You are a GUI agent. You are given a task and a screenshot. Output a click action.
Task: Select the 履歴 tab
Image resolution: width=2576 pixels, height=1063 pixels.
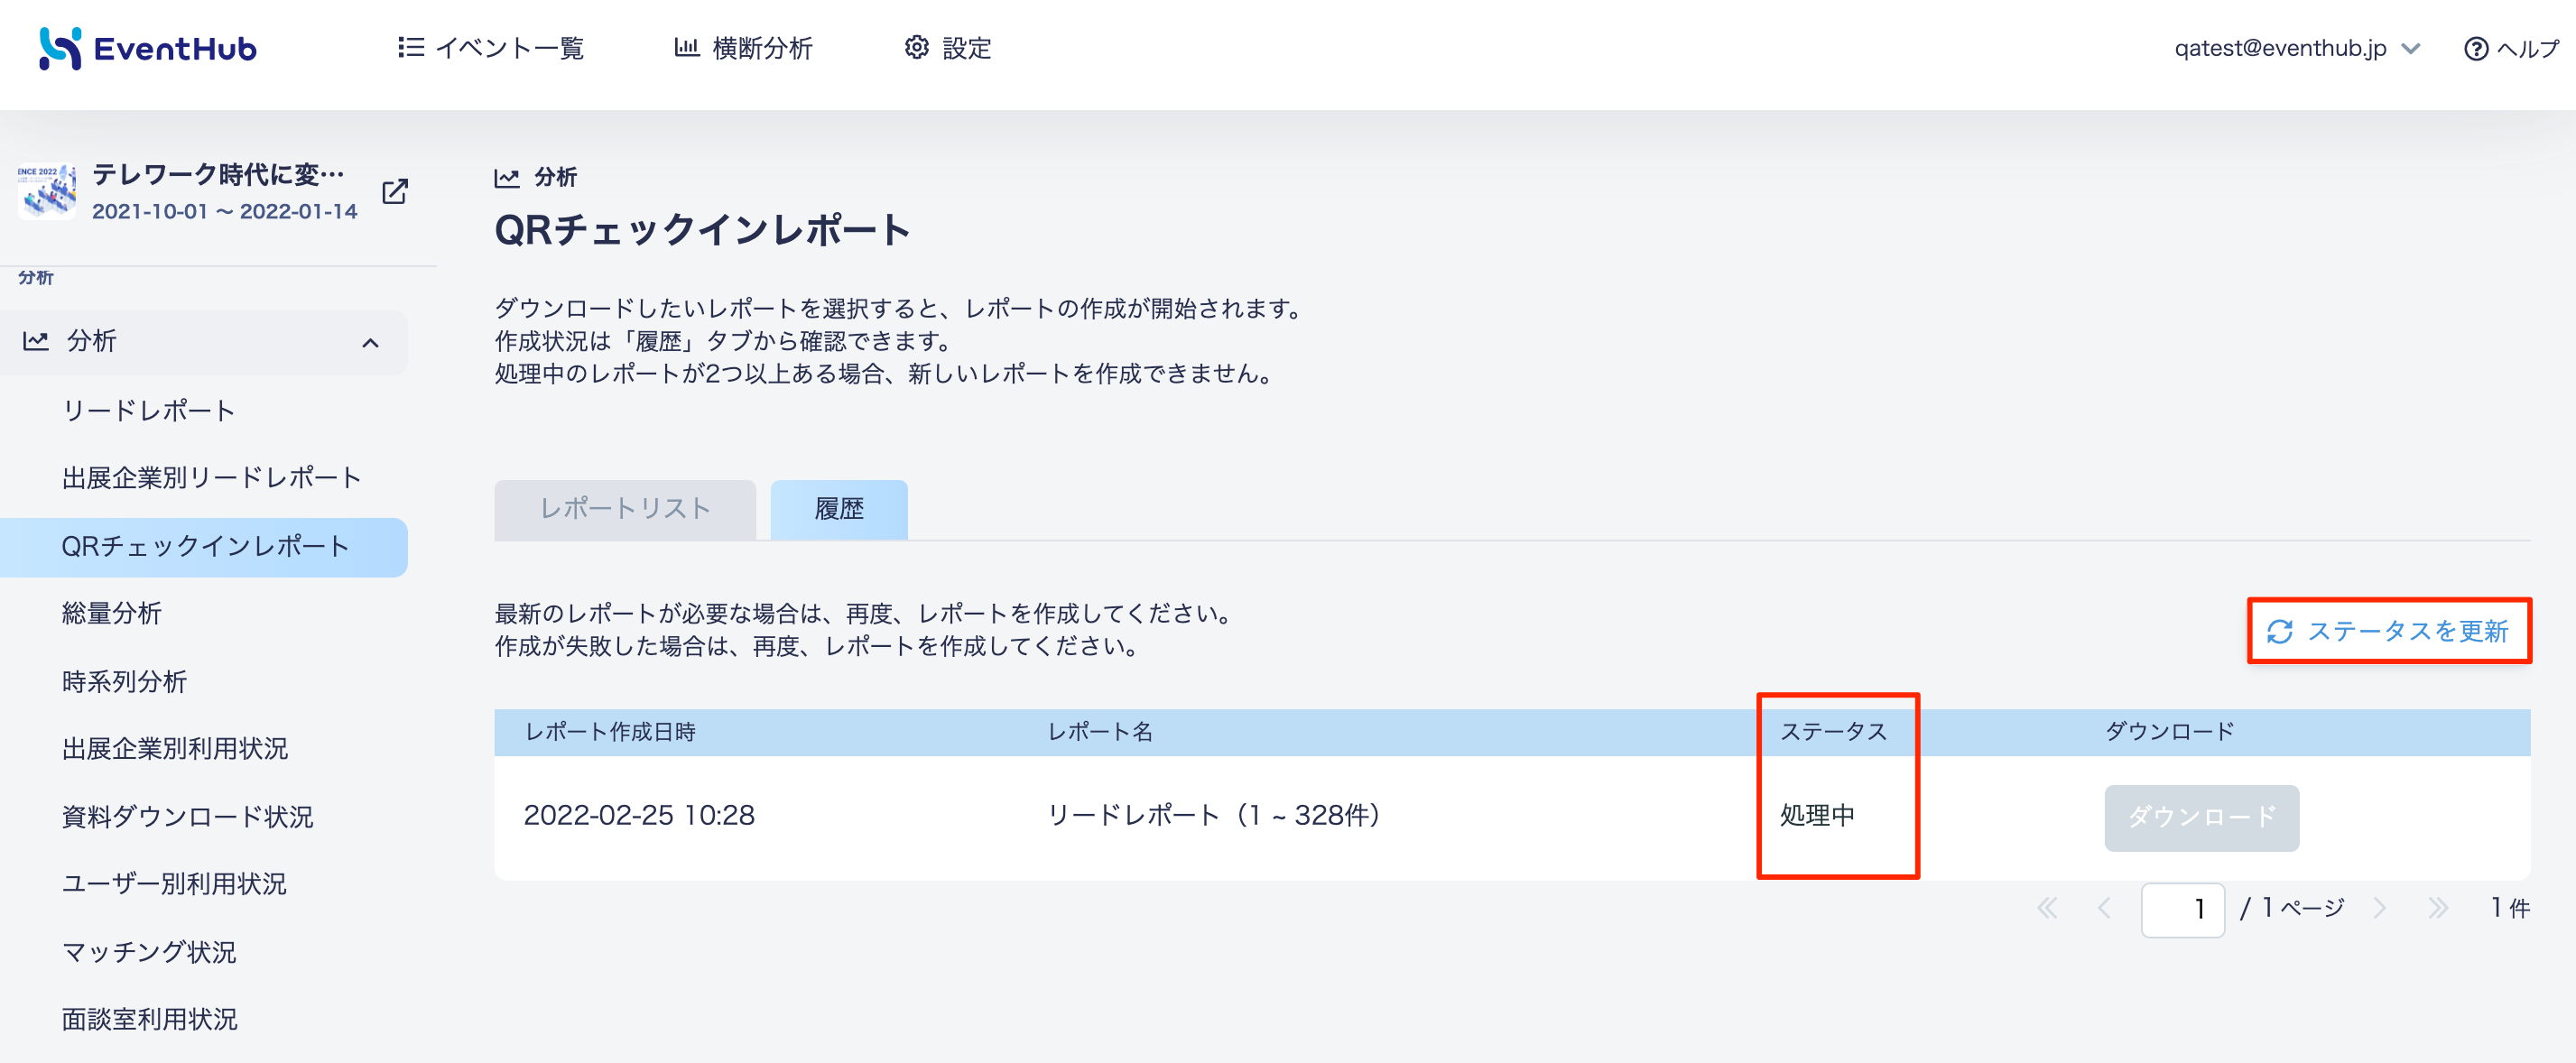pyautogui.click(x=838, y=510)
